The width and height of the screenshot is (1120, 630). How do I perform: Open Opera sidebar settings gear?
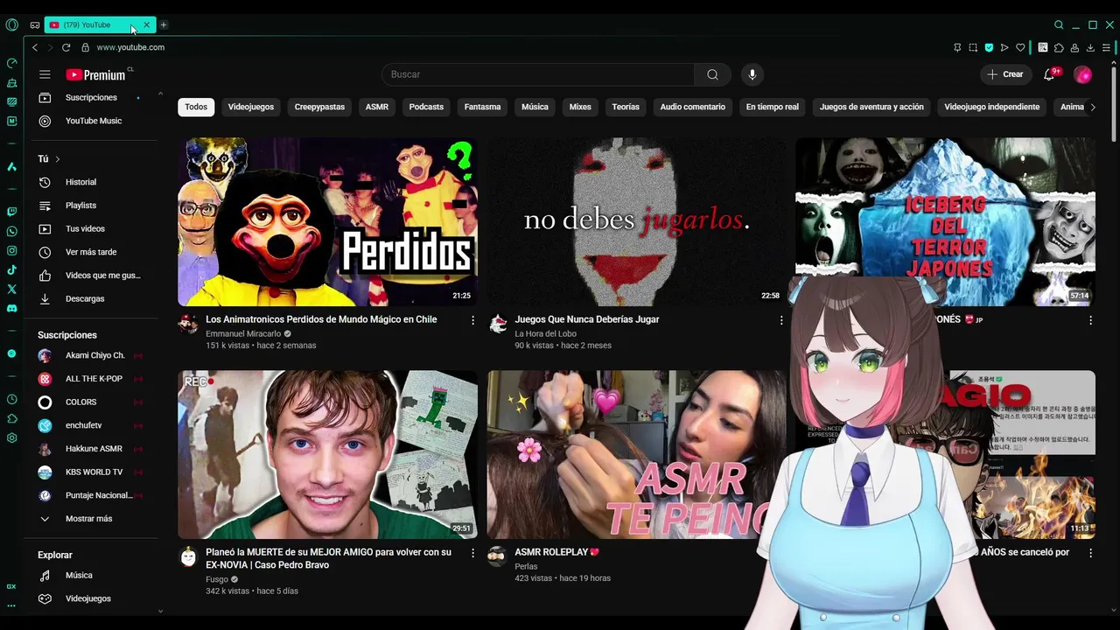11,437
